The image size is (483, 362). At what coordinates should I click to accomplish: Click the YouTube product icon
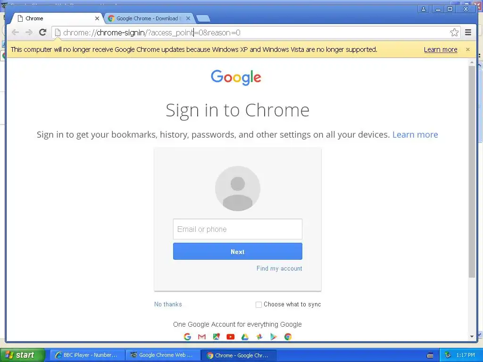[x=230, y=337]
